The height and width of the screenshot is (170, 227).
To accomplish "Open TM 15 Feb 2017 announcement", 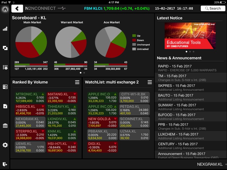I will 191,78.
